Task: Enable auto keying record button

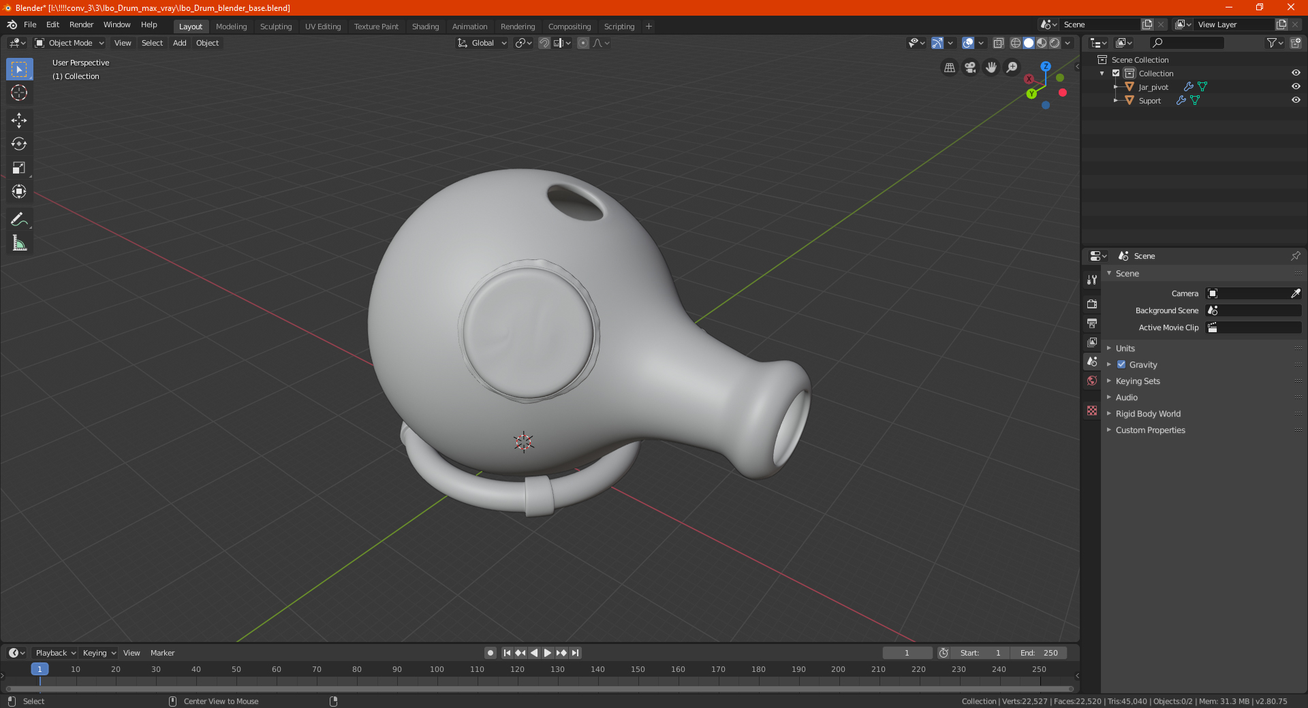Action: point(490,653)
